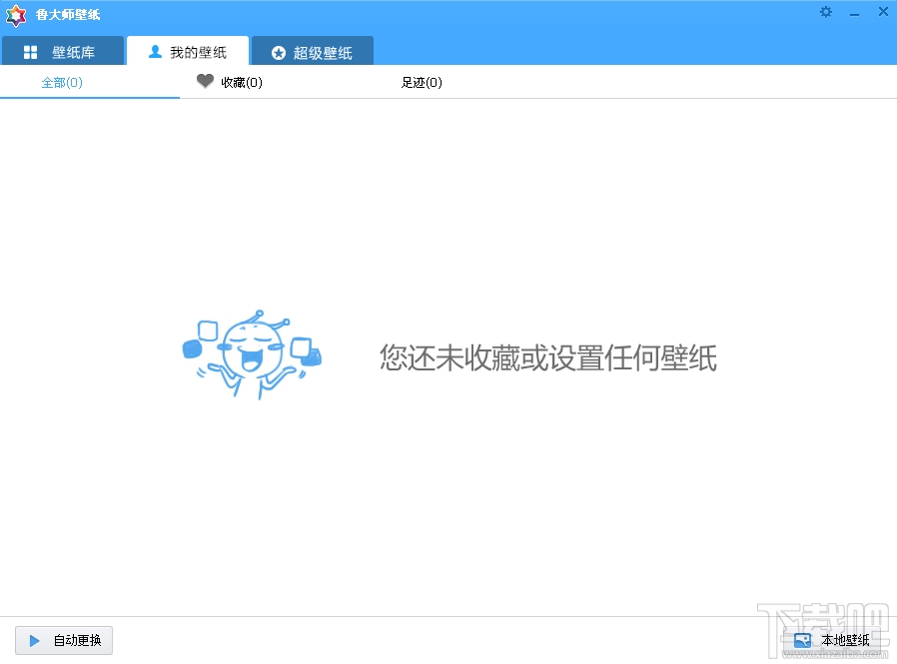The height and width of the screenshot is (664, 897).
Task: Minimize the wallpaper window
Action: (854, 12)
